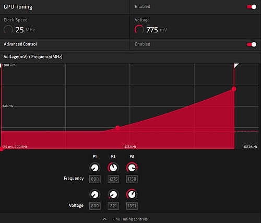Click the middle curve point on graph

(x=118, y=128)
